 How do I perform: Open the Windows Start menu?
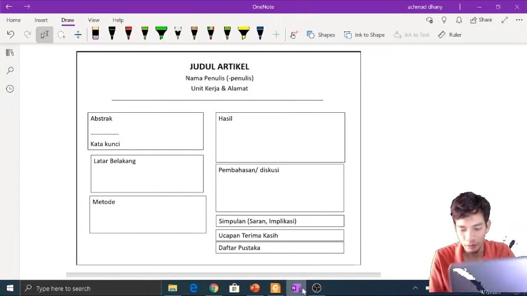[x=10, y=288]
